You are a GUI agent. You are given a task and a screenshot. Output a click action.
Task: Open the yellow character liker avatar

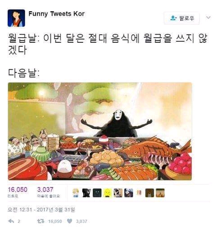tap(108, 193)
